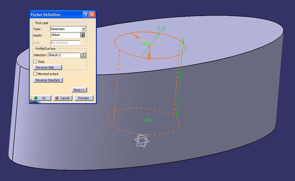
Task: Click the Depth field showing 40mm
Action: click(x=65, y=35)
